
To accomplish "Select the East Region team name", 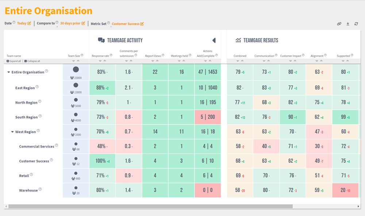I will point(25,88).
